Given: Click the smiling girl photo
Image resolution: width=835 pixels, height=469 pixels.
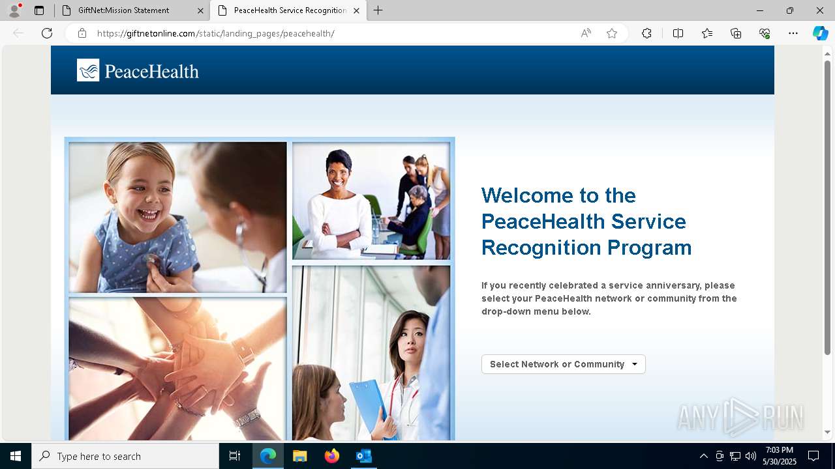Looking at the screenshot, I should pyautogui.click(x=177, y=217).
